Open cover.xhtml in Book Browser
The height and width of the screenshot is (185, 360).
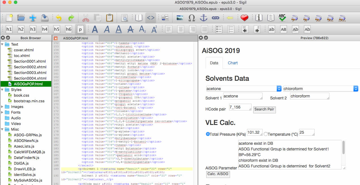pos(24,50)
